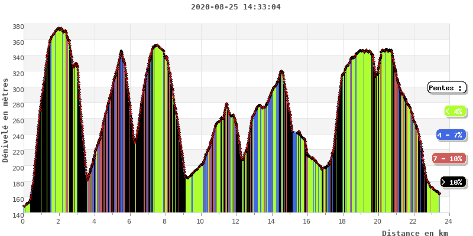Screen dimensions: 473x236
Task: Click the blue '4 - 7%' slope legend swatch
Action: [451, 135]
